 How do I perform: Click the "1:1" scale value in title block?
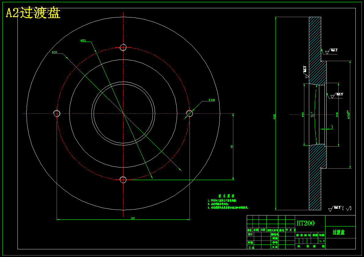point(322,241)
